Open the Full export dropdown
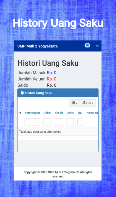 [88, 103]
